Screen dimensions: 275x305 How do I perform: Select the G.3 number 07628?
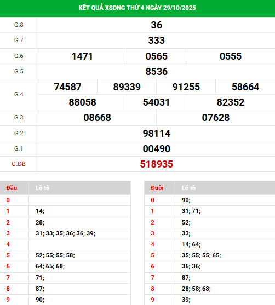tap(216, 118)
